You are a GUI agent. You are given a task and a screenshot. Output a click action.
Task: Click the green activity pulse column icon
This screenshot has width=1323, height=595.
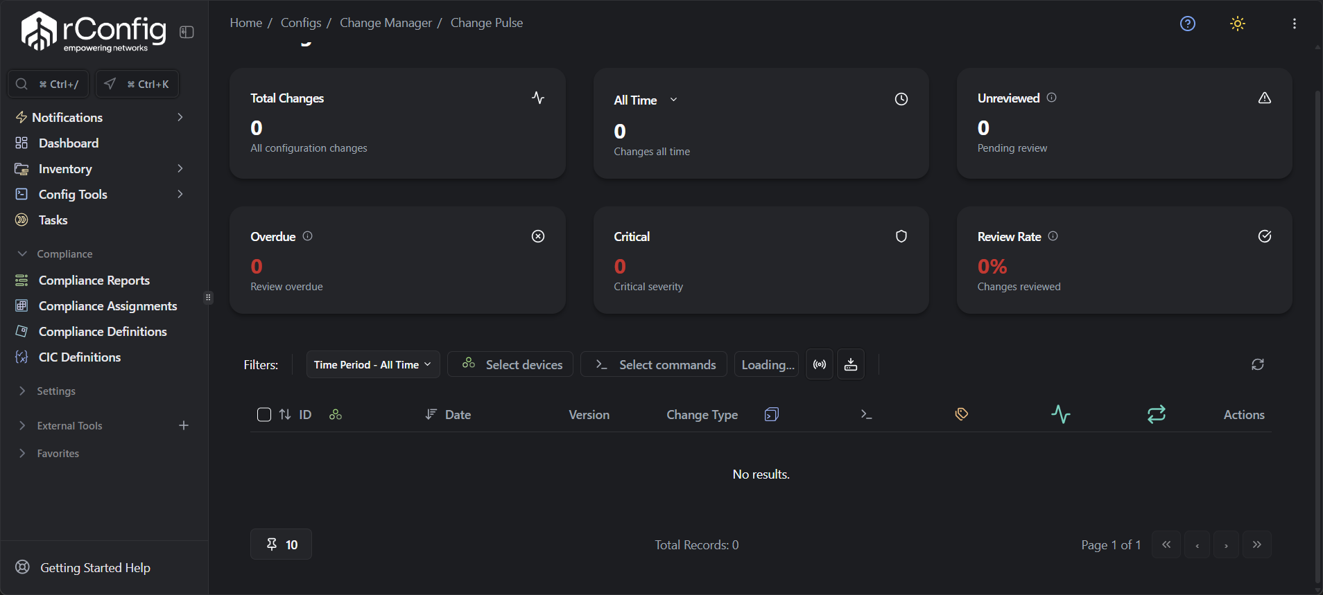1061,414
